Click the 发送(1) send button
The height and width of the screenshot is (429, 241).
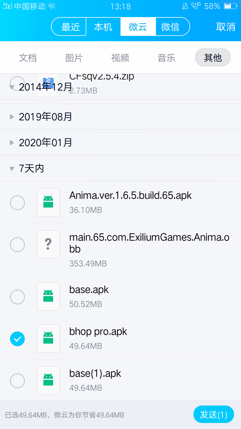tap(214, 415)
